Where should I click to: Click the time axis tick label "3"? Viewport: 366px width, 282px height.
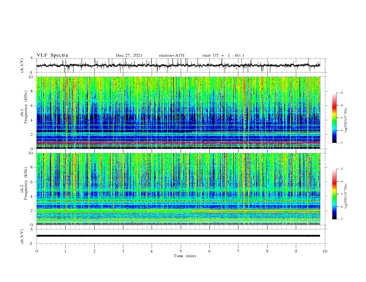coord(123,251)
